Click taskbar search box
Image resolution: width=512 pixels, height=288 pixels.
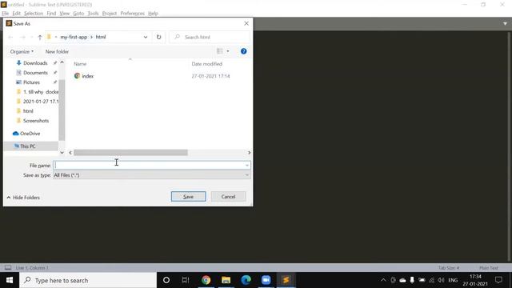pos(88,280)
